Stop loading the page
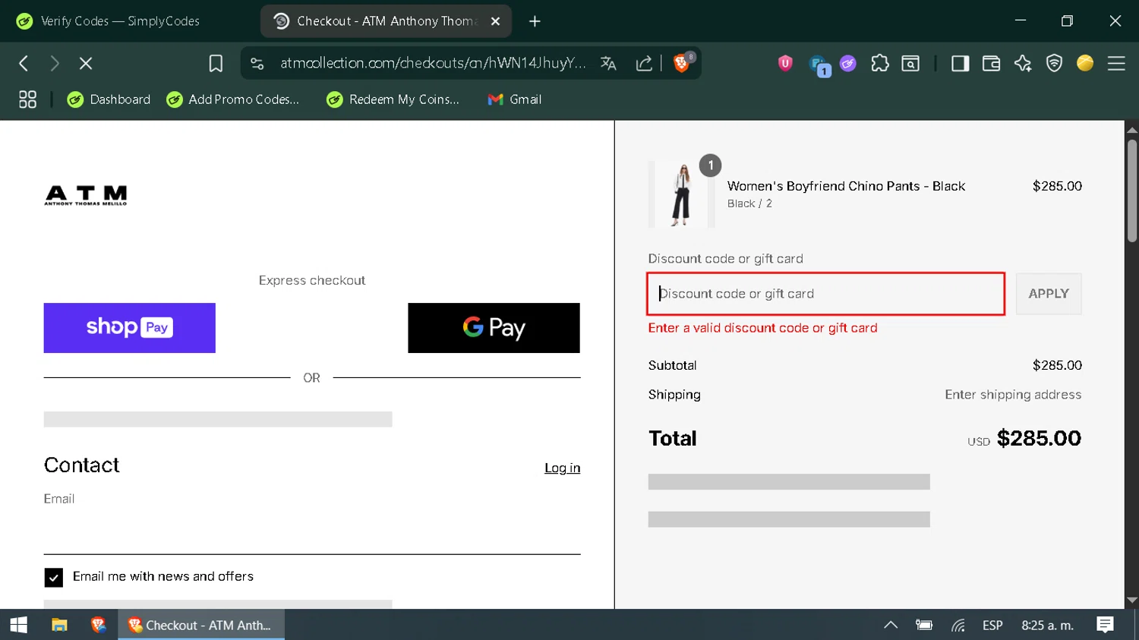This screenshot has width=1139, height=640. pyautogui.click(x=86, y=64)
